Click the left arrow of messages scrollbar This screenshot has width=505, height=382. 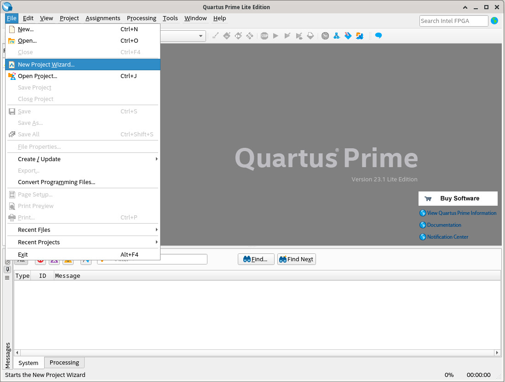(x=17, y=353)
